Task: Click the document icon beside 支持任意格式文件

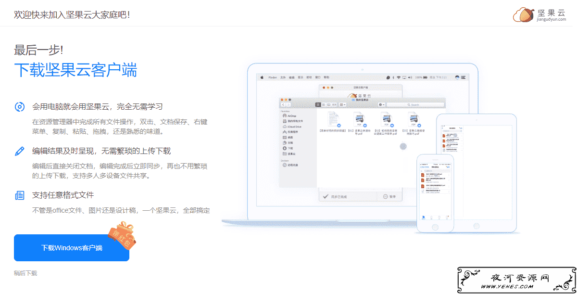Action: tap(20, 195)
